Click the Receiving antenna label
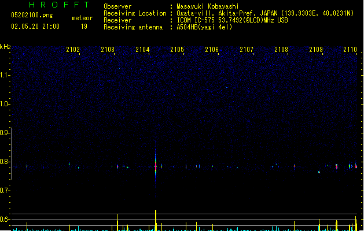This screenshot has width=364, height=231. tap(133, 27)
